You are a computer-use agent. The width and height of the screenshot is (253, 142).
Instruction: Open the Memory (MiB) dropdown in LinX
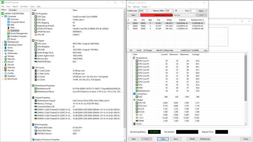point(172,11)
